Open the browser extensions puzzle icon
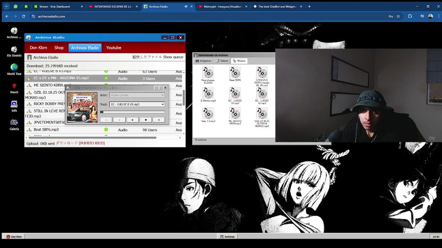442x248 pixels. 410,16
